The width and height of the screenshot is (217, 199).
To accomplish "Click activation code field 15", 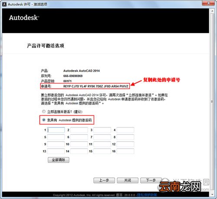I will 102,151.
